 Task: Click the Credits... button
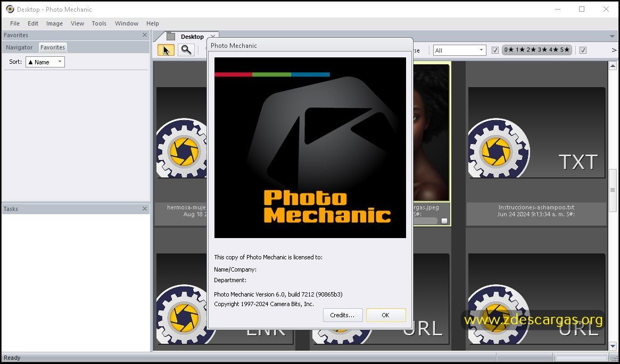342,315
